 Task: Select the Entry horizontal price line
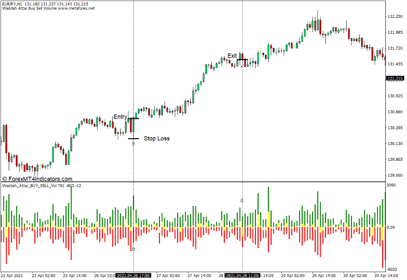click(x=134, y=118)
